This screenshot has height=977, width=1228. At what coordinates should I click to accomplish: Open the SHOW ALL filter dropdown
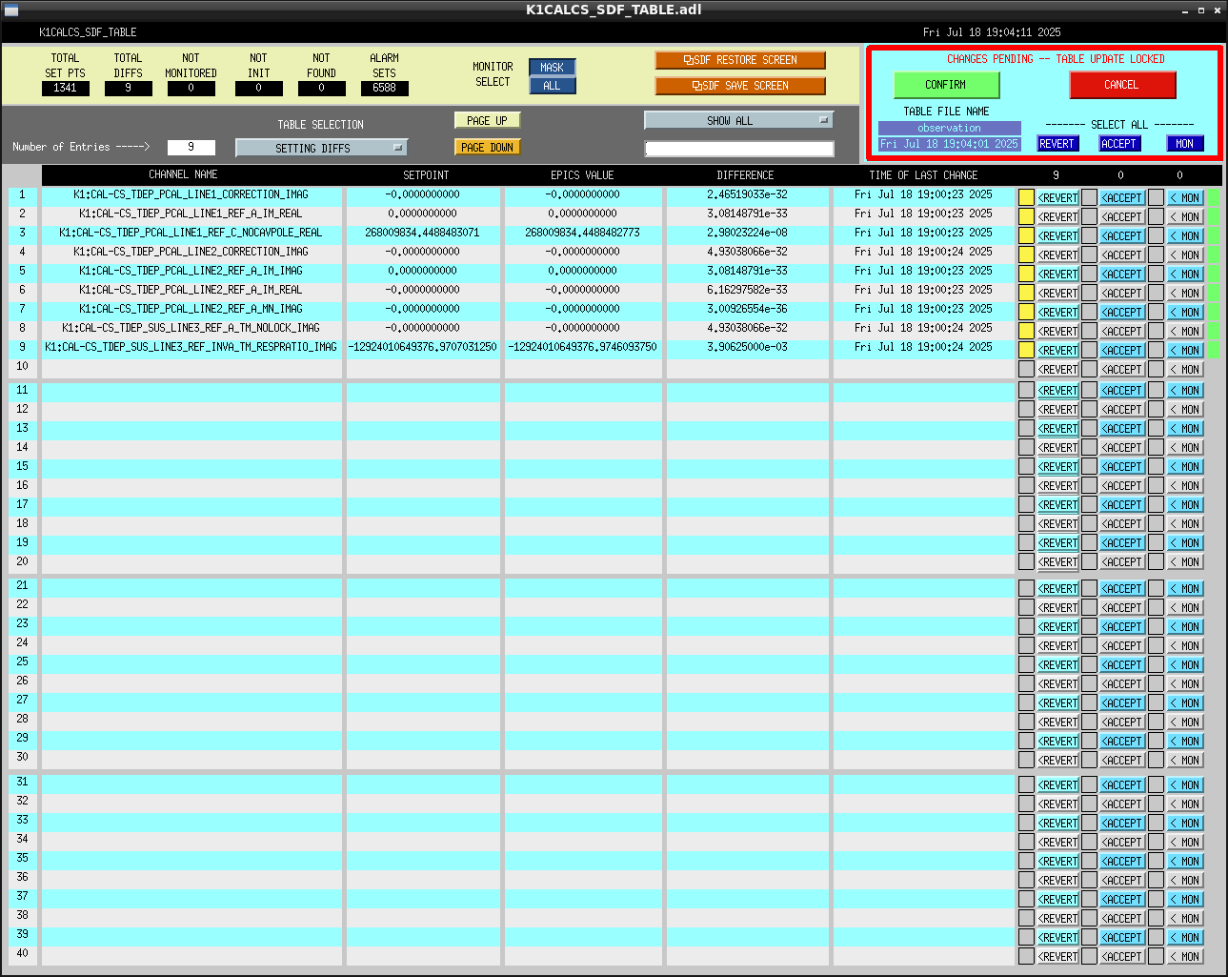coord(738,121)
